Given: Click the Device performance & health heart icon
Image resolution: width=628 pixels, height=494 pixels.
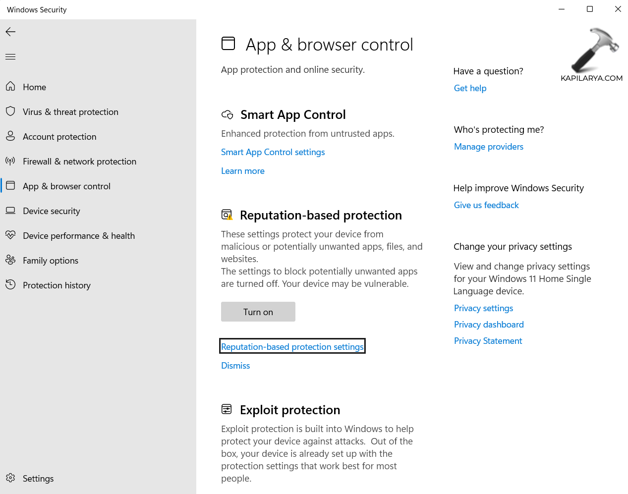Looking at the screenshot, I should pyautogui.click(x=10, y=235).
